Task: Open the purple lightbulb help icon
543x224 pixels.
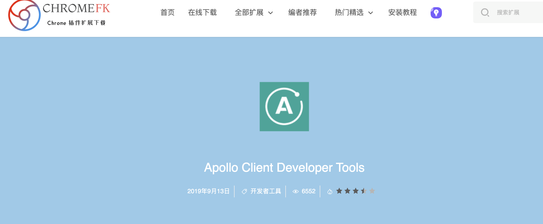Action: 436,13
